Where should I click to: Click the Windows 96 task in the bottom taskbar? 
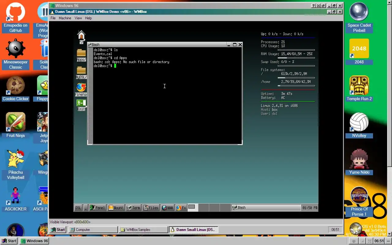click(34, 241)
